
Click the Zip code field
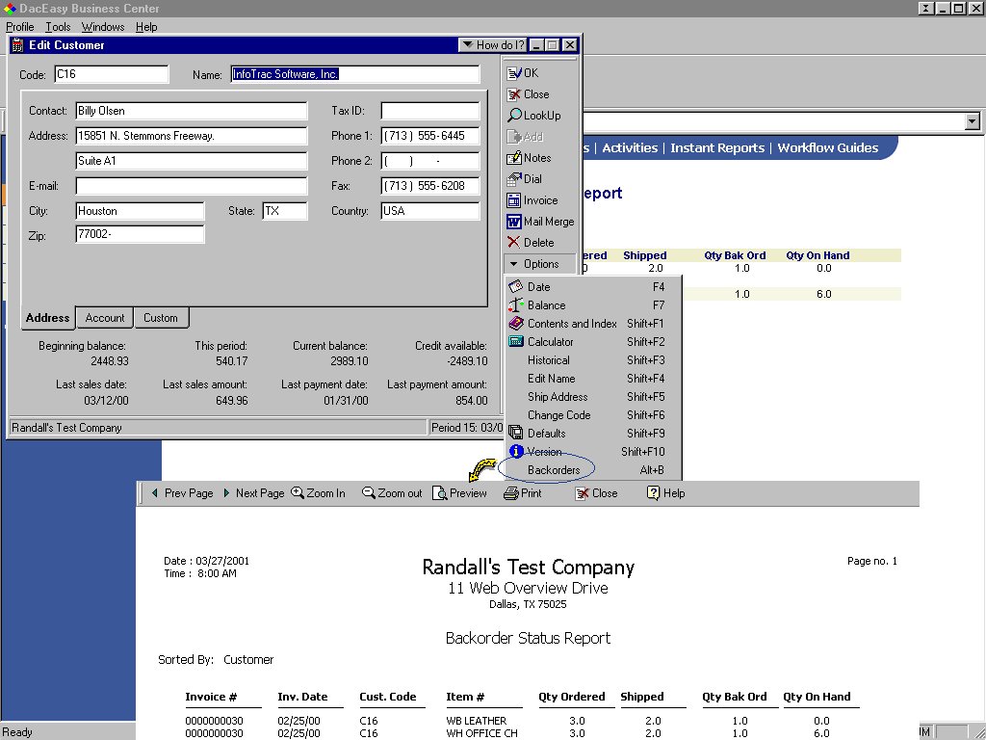tap(140, 234)
